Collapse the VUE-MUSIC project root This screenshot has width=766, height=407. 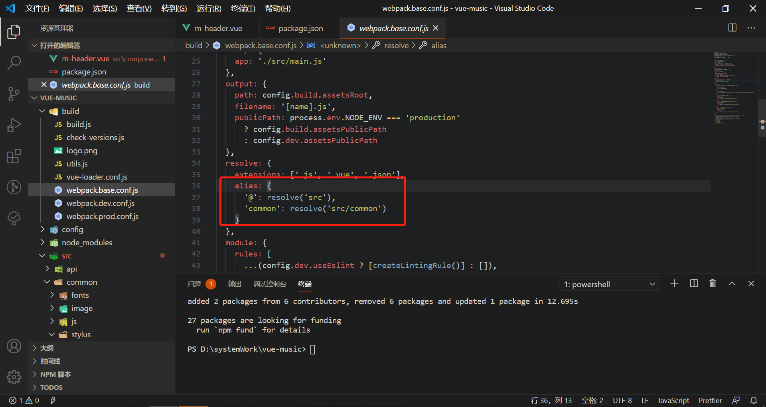tap(35, 98)
